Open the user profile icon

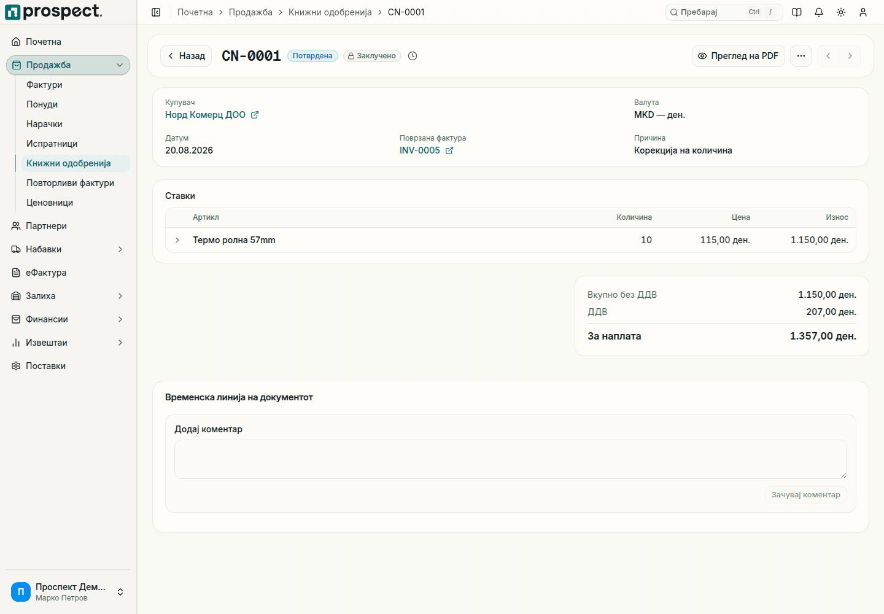click(x=863, y=12)
